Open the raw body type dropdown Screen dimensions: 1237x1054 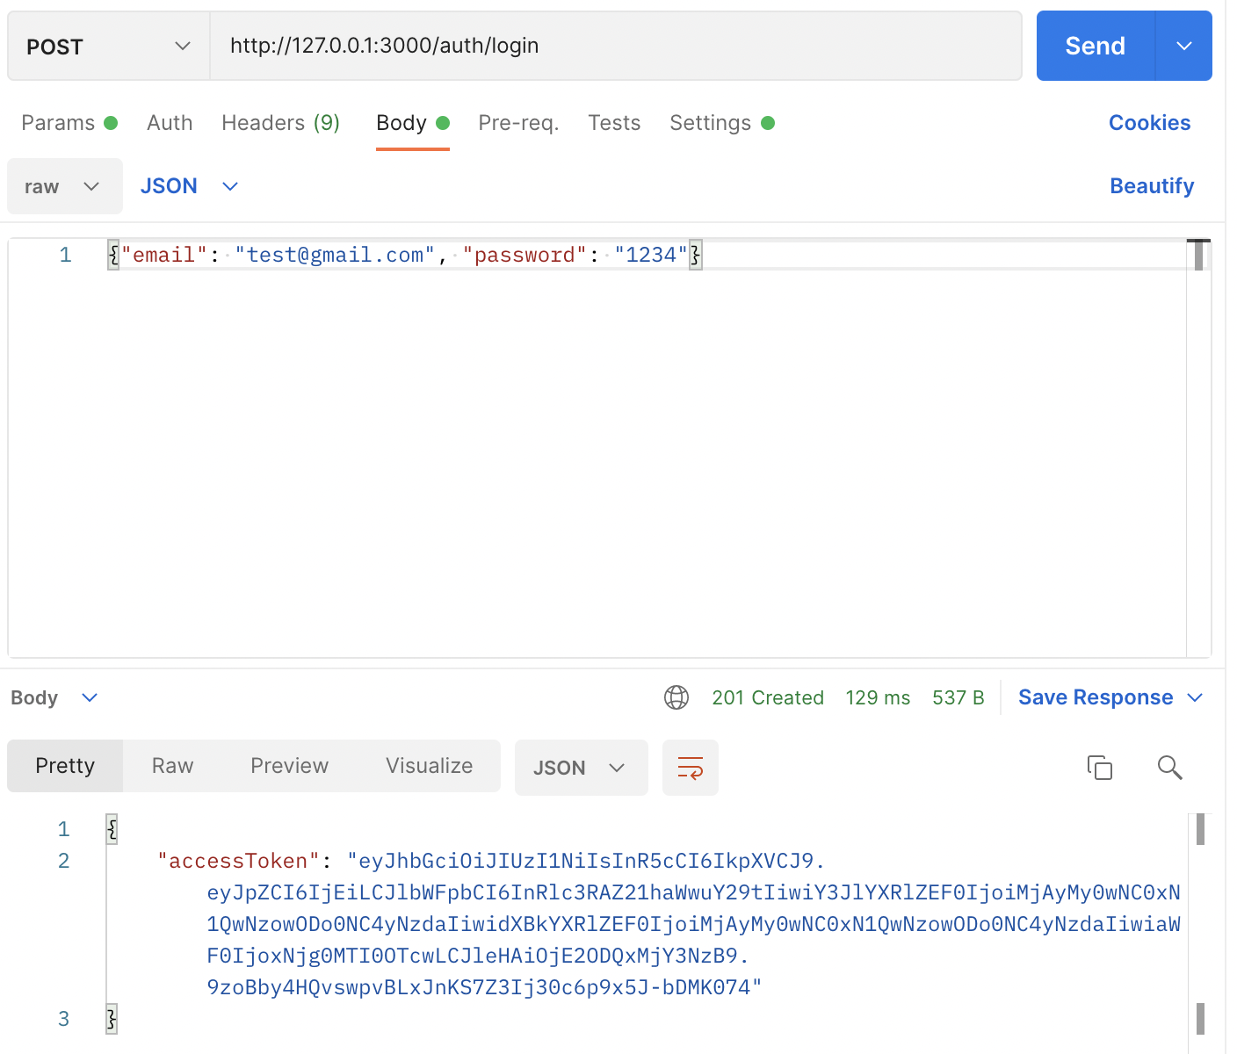pyautogui.click(x=65, y=186)
